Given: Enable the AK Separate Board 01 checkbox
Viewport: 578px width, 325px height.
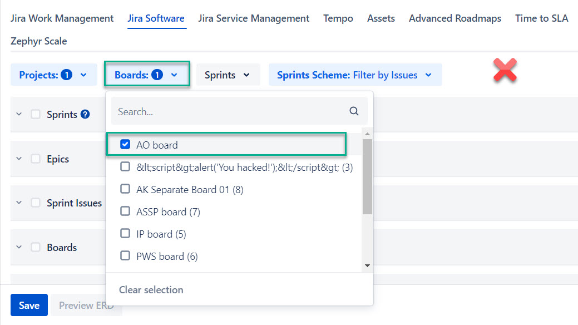Looking at the screenshot, I should click(125, 189).
